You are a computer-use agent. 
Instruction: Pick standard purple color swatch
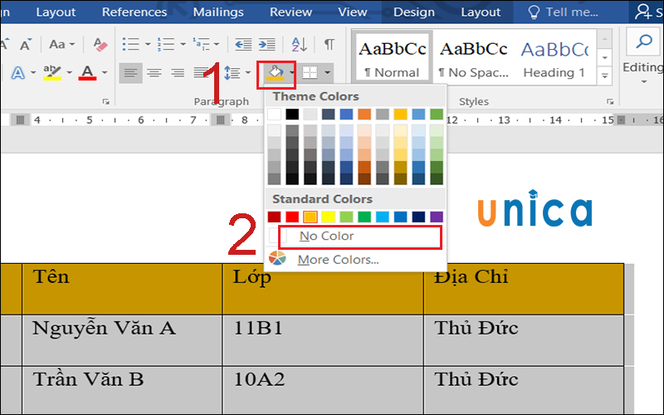coord(437,217)
